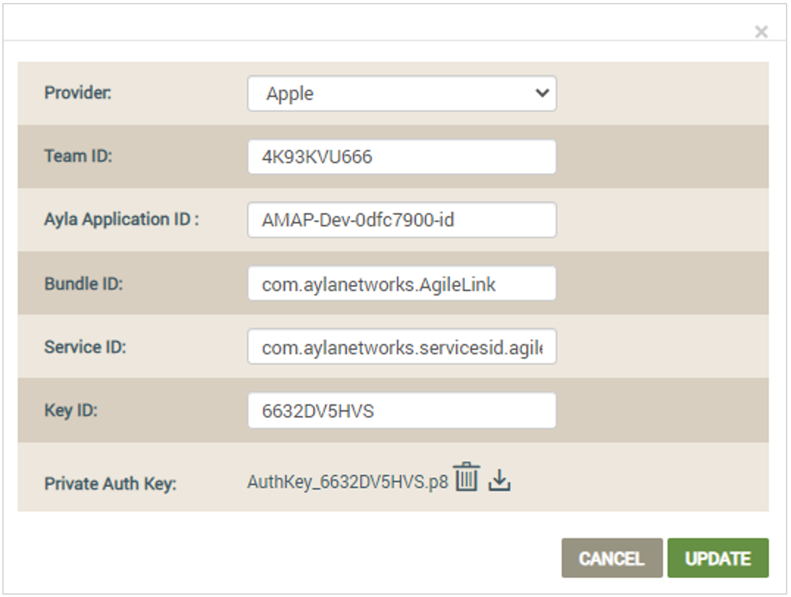Click the "Service ID:" label

[x=85, y=347]
